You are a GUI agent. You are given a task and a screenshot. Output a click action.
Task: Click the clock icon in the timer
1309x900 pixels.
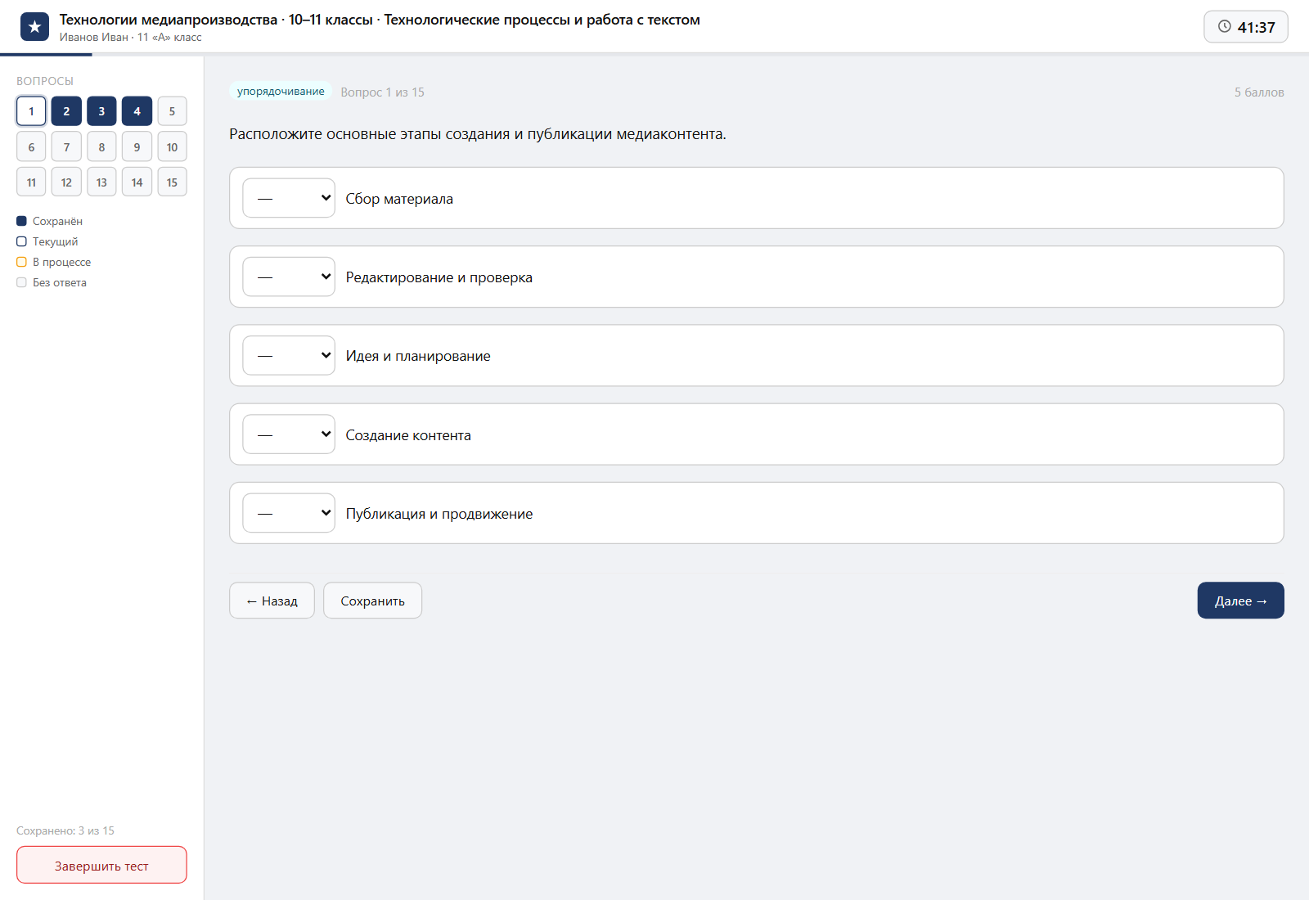(x=1225, y=26)
